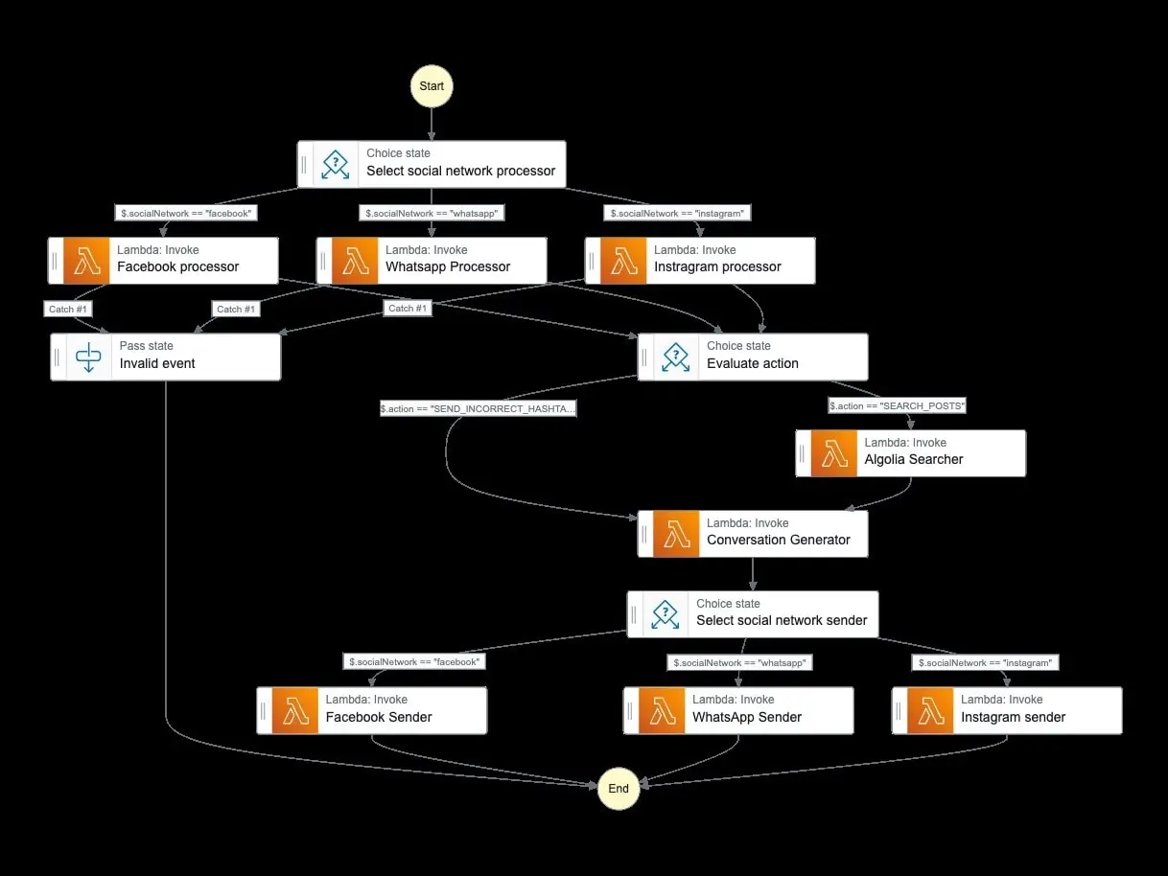1168x876 pixels.
Task: Click the Lambda icon on Whatsapp Processor
Action: 355,261
